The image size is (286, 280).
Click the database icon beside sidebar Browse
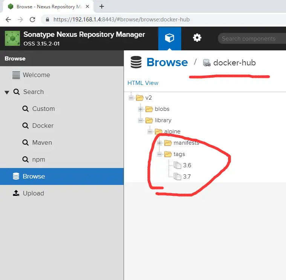tap(16, 176)
